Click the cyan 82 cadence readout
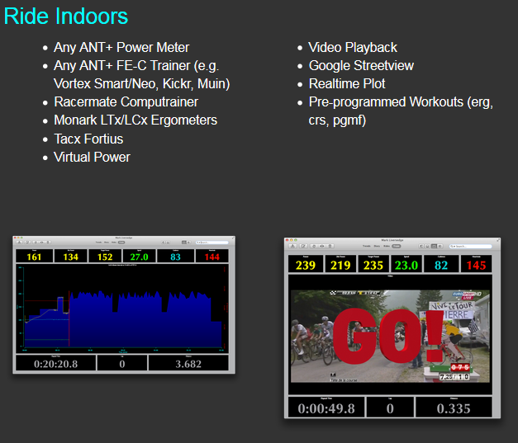 [441, 265]
